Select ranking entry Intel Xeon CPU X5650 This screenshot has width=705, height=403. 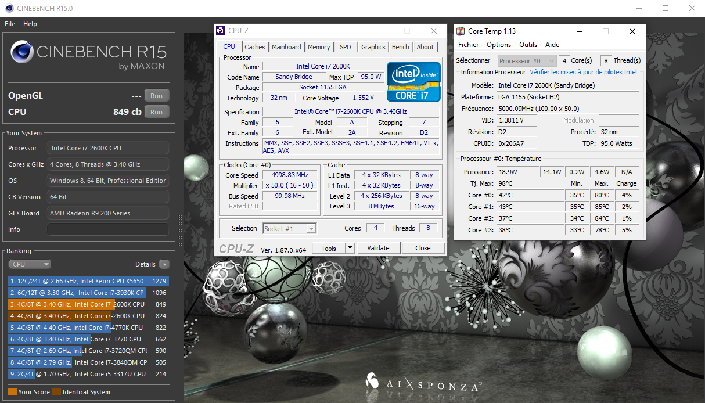[88, 281]
